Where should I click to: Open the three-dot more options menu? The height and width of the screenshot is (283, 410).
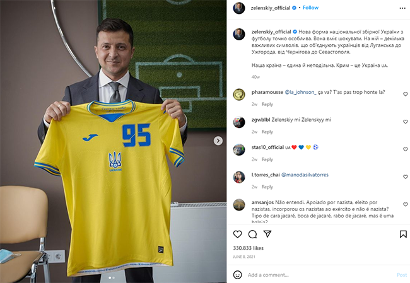pyautogui.click(x=402, y=8)
